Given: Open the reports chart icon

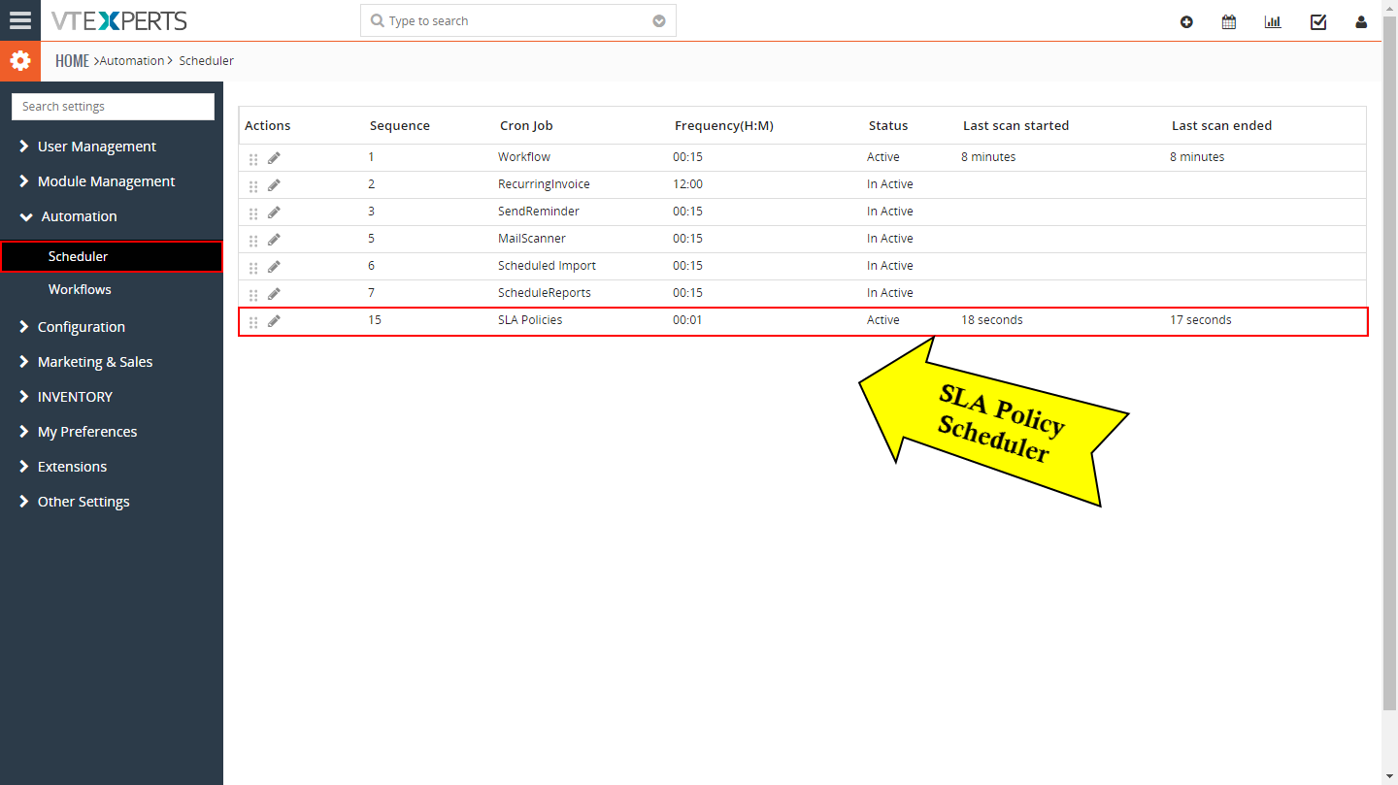Looking at the screenshot, I should click(1273, 21).
